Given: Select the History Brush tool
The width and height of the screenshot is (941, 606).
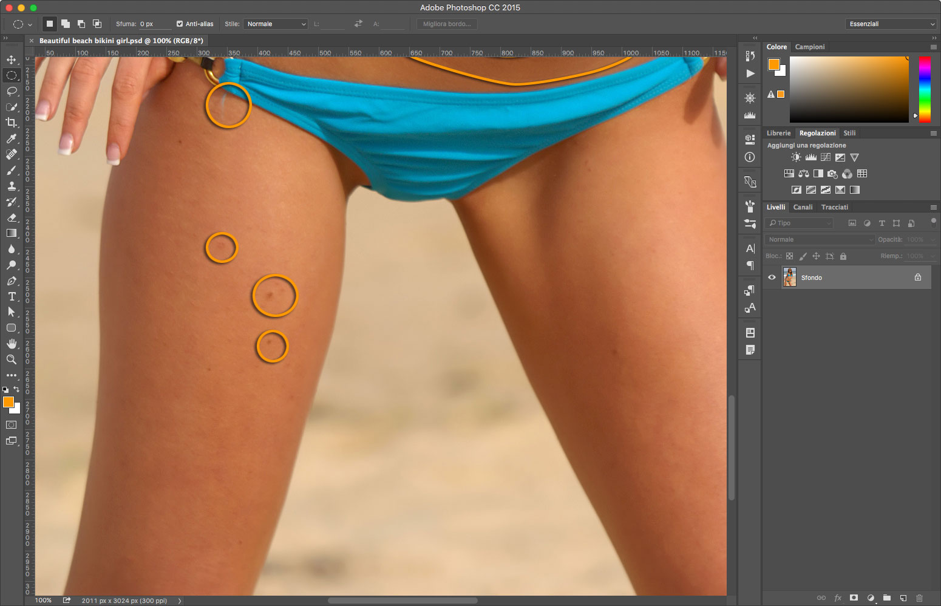Looking at the screenshot, I should [12, 202].
